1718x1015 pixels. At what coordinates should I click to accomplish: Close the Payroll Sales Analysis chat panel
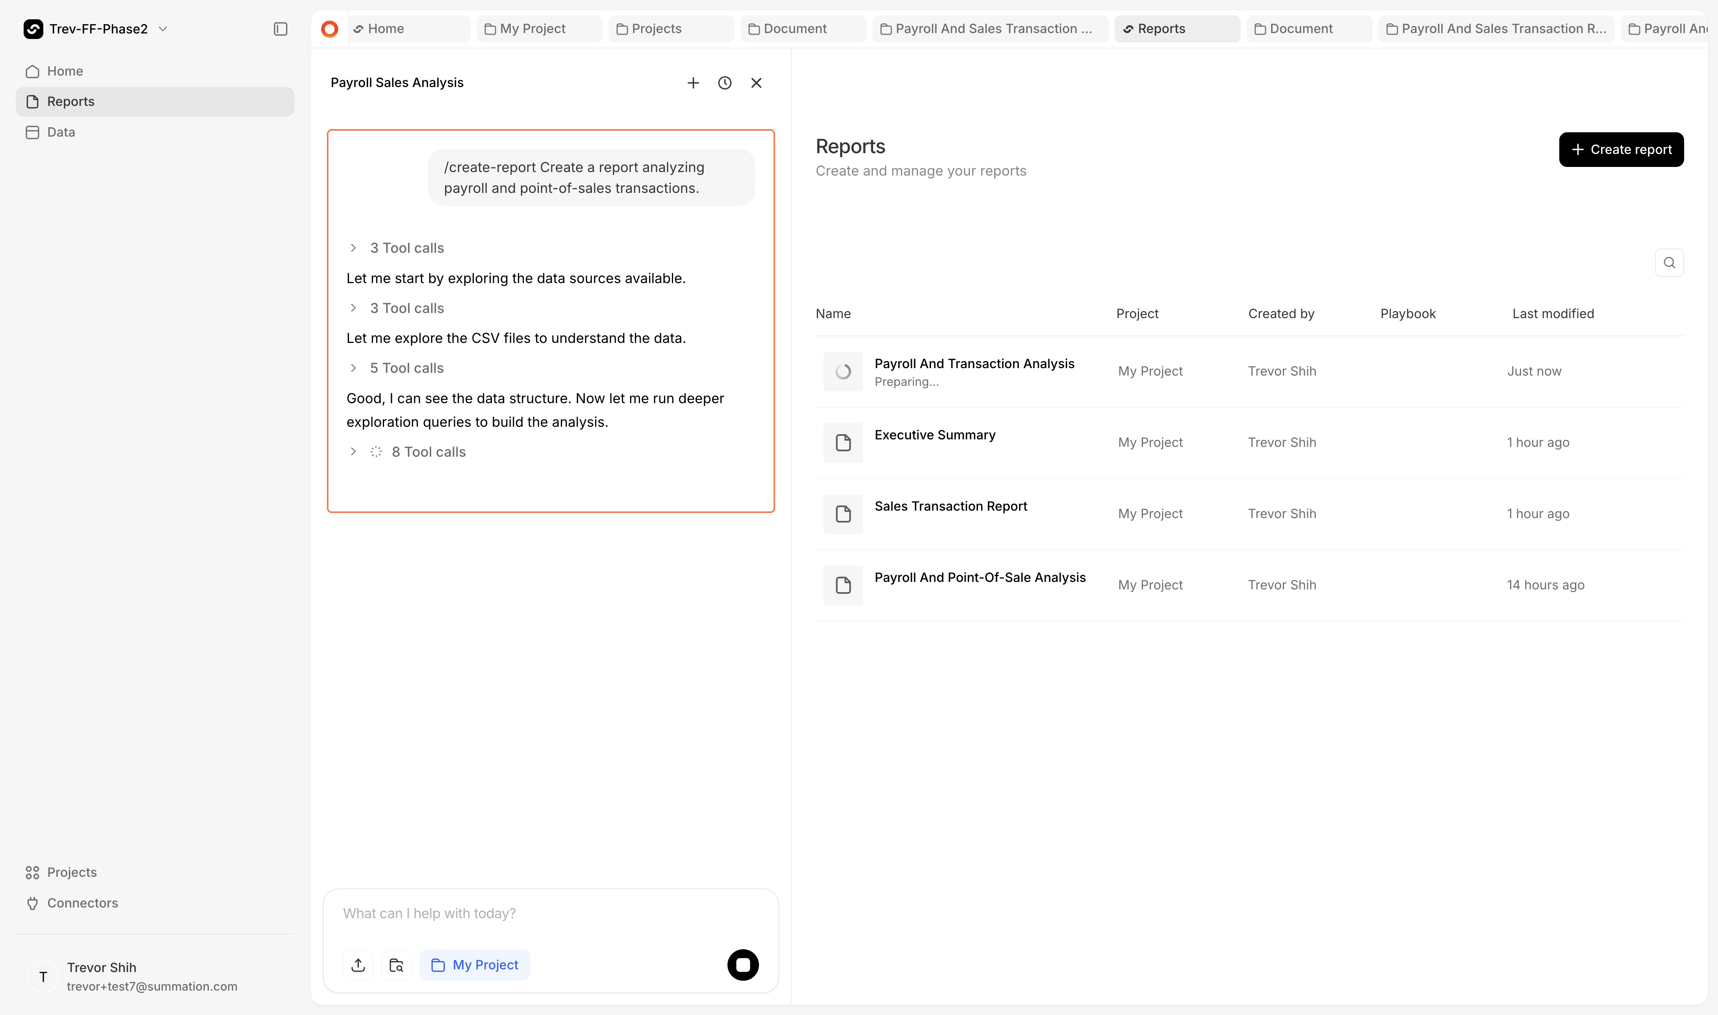(756, 83)
